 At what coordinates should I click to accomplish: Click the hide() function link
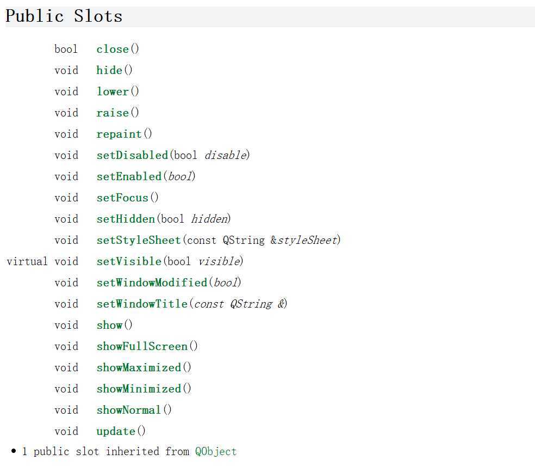click(x=109, y=70)
